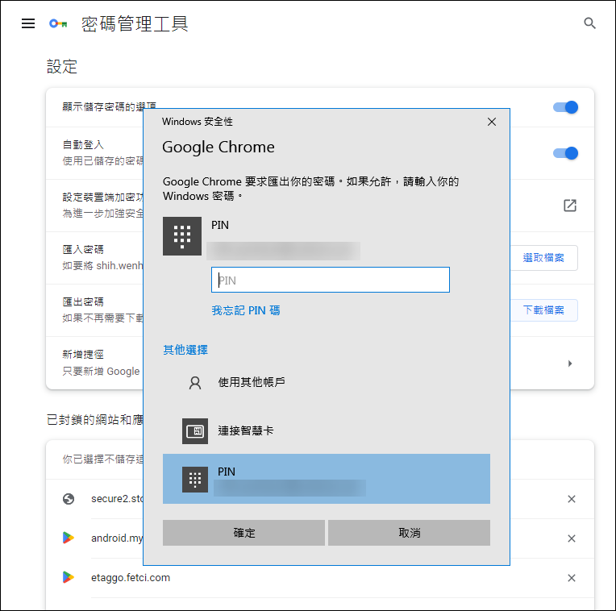Select the 使用其他帳戶 option

(327, 382)
